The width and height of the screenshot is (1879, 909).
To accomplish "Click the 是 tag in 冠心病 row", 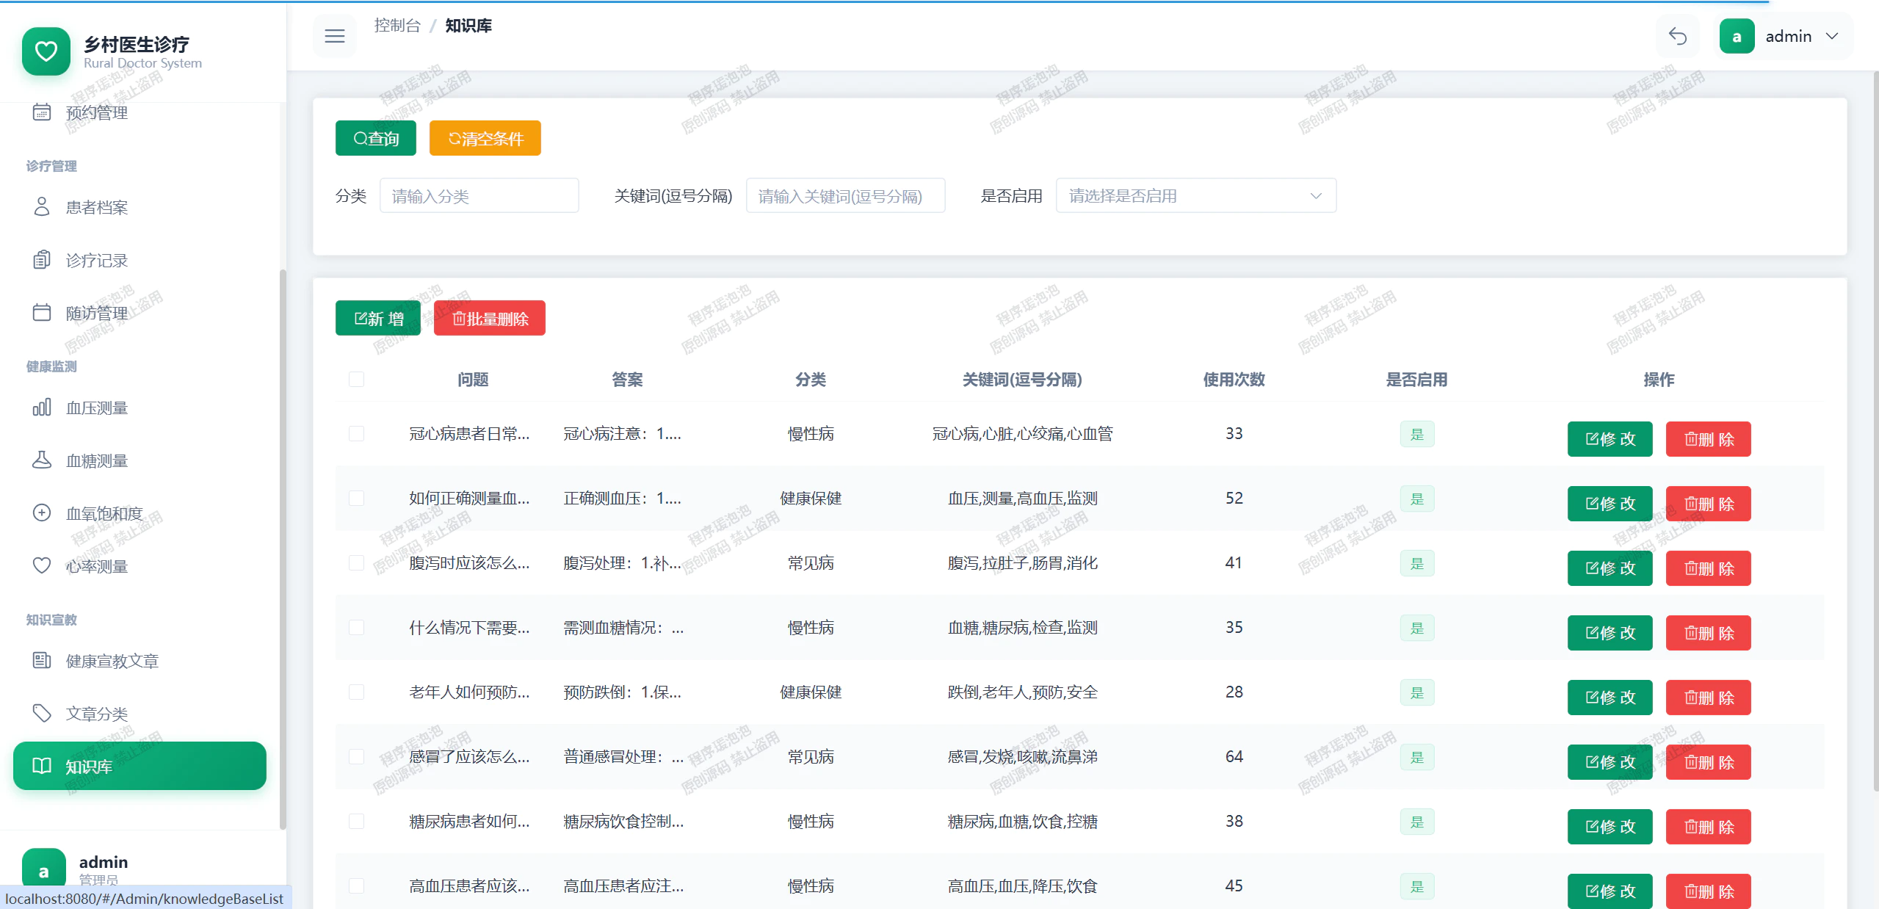I will [x=1417, y=434].
